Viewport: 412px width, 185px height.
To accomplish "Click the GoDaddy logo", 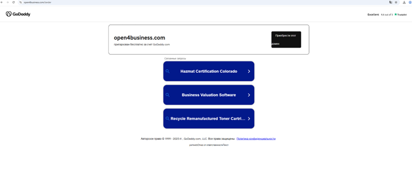I will 18,14.
